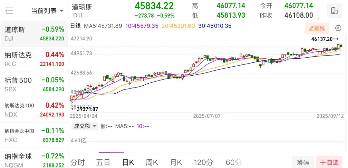Select 纳指全球 NQGM row
This screenshot has width=348, height=168.
[x=34, y=158]
